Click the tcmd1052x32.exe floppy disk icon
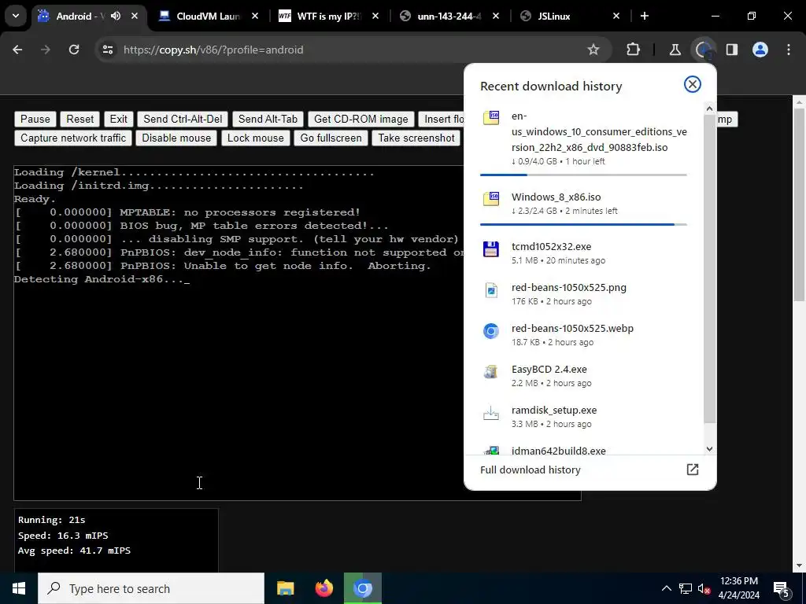Screen dimensions: 806x604 491,249
